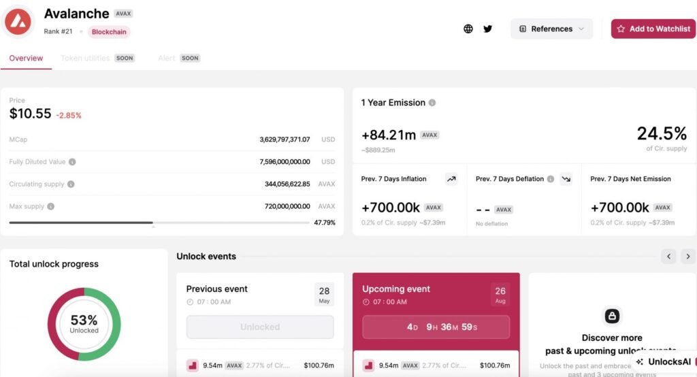Select the Blockchain category tag
This screenshot has height=377, width=697.
(x=109, y=32)
